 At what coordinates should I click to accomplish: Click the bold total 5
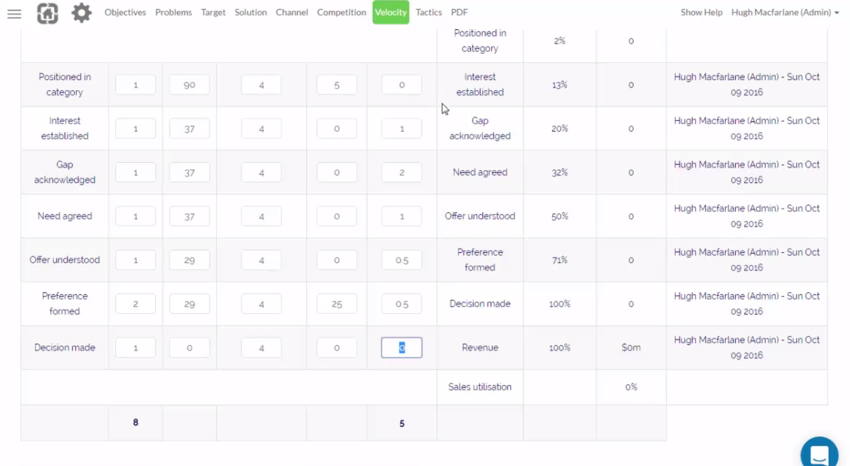click(x=402, y=423)
